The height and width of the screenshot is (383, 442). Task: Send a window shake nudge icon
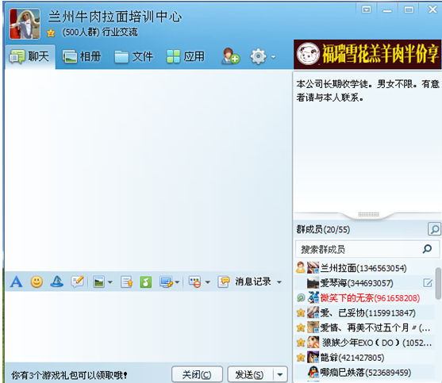(78, 282)
